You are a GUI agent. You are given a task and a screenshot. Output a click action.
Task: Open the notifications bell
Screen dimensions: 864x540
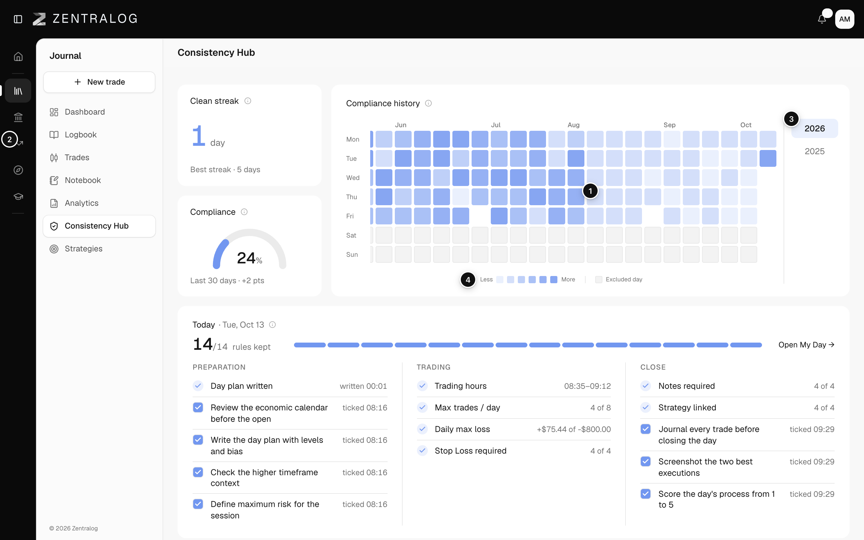[822, 19]
